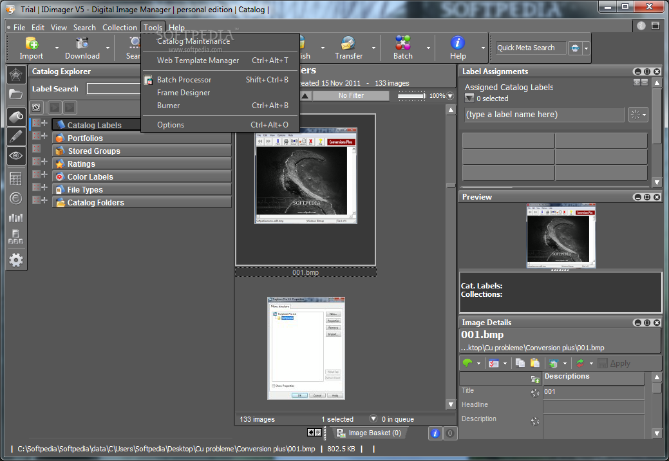Click the copy metadata icon in Image Details
669x461 pixels.
click(x=520, y=363)
